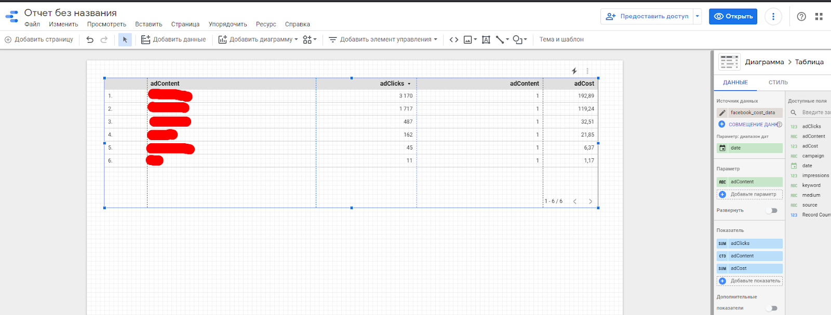
Task: Open the Google apps grid icon
Action: pos(819,17)
